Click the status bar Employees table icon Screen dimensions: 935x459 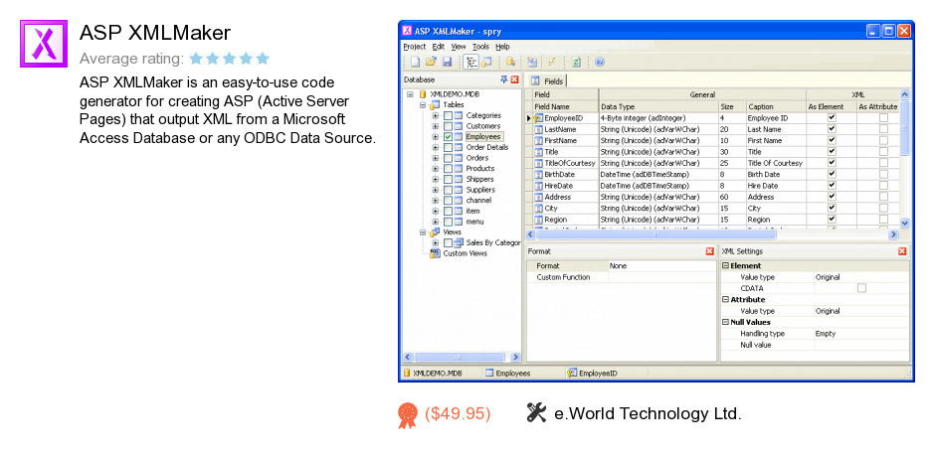click(489, 374)
